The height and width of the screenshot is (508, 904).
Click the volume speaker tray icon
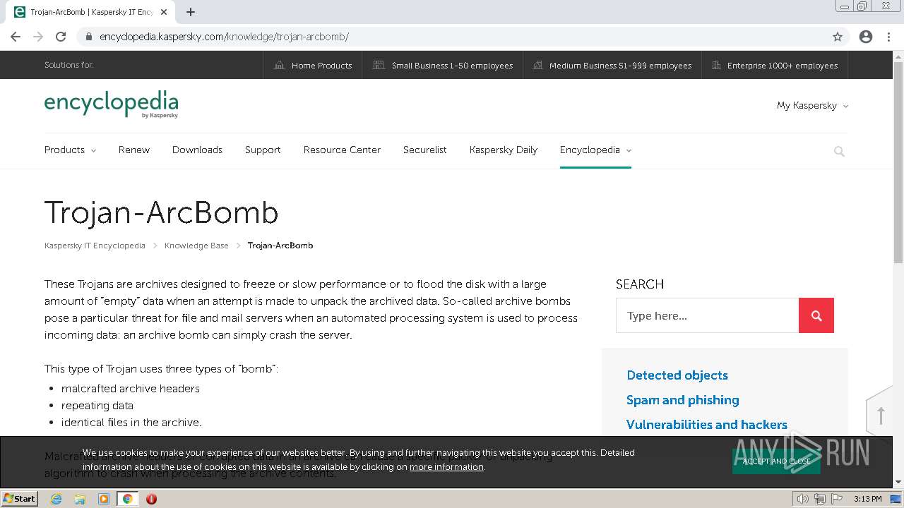(x=802, y=499)
